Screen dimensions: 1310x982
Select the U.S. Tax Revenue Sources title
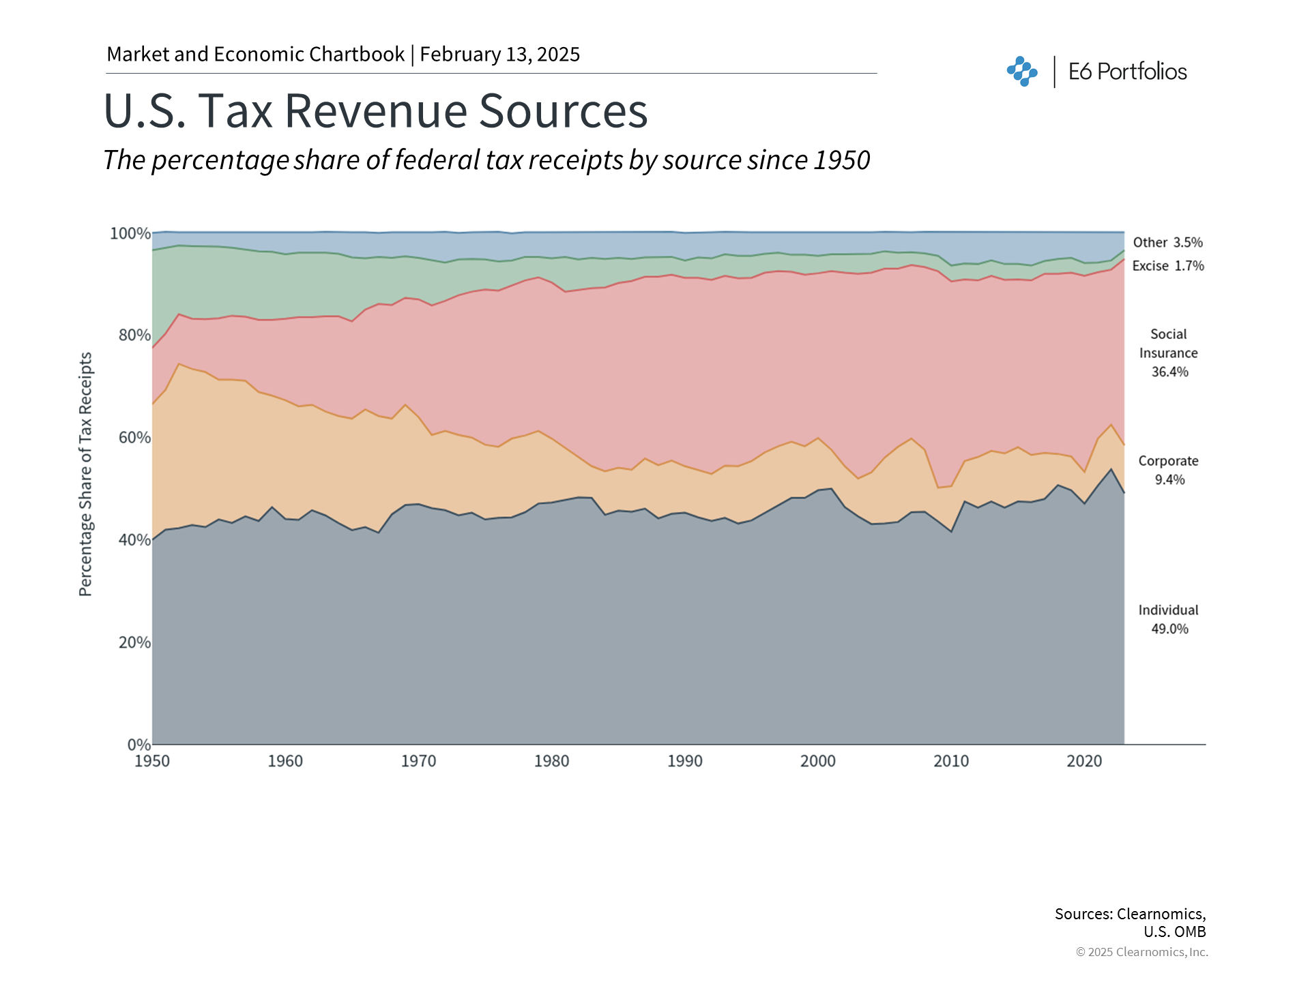click(x=375, y=110)
